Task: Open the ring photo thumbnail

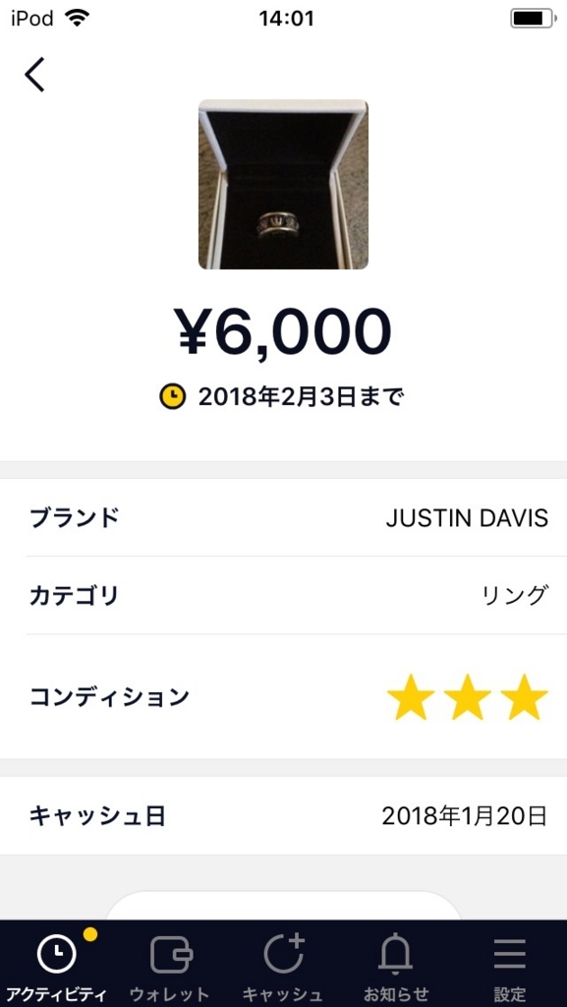Action: point(283,177)
